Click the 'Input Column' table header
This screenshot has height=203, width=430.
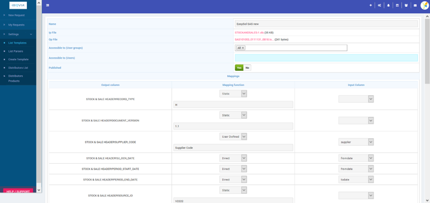356,85
